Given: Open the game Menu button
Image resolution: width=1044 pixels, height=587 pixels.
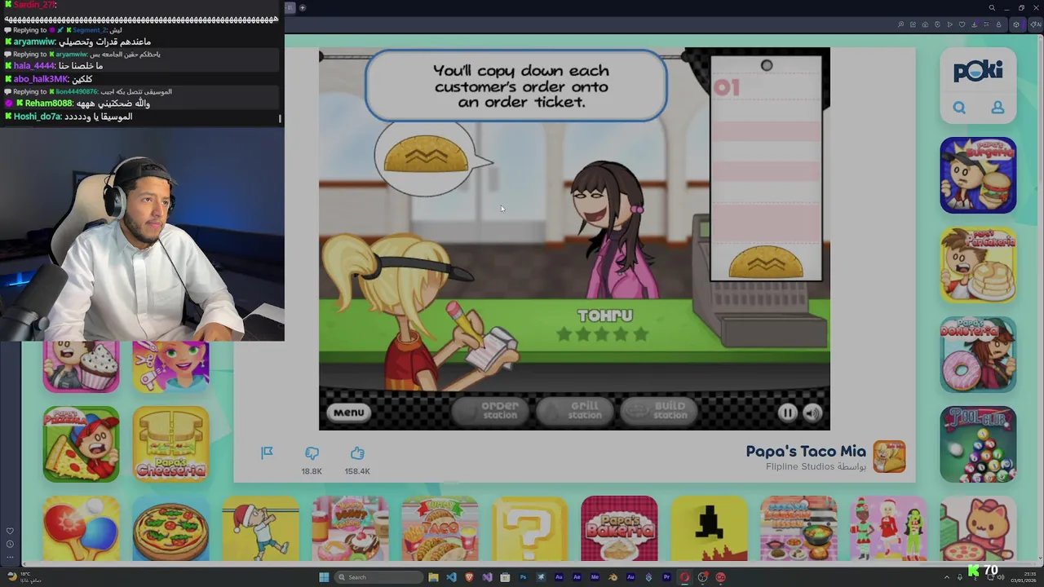Looking at the screenshot, I should pos(348,413).
